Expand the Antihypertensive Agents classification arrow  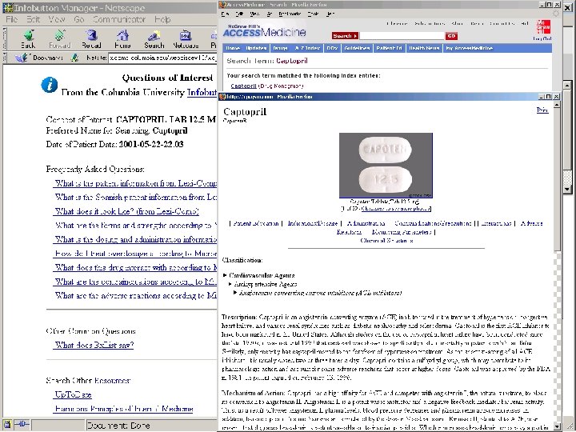pyautogui.click(x=230, y=284)
